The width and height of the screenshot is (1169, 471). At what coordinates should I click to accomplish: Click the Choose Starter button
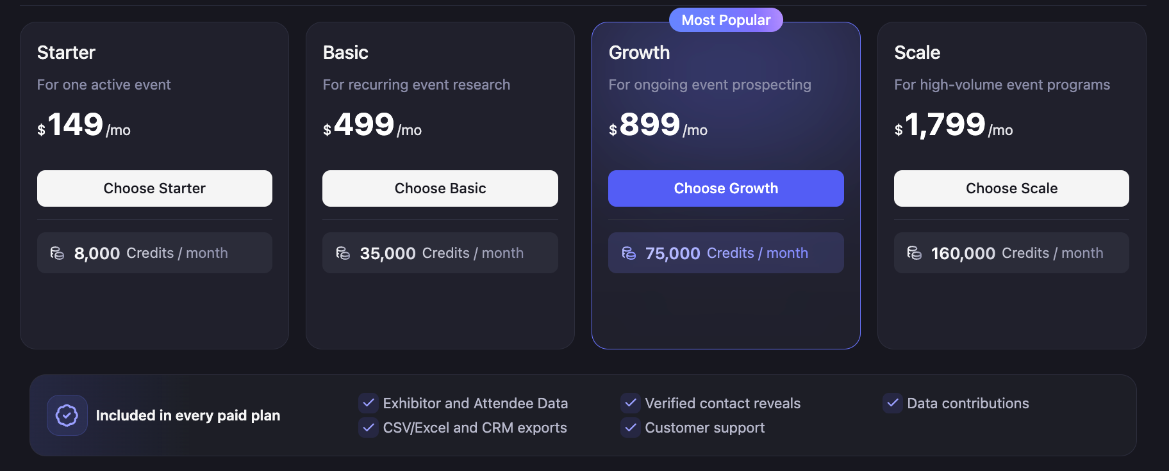tap(154, 188)
